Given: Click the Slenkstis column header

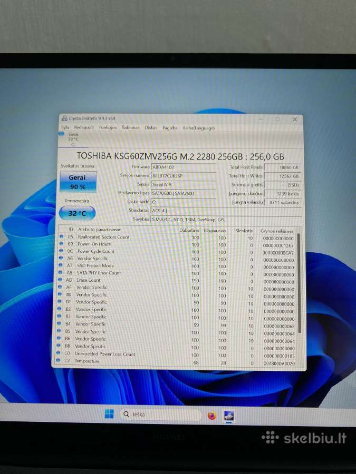Looking at the screenshot, I should (x=244, y=231).
